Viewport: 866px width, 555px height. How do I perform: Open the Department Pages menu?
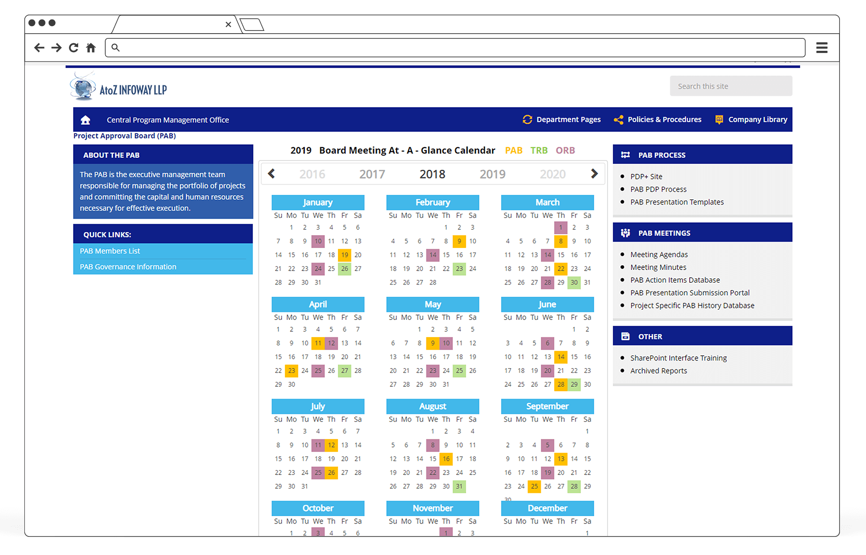[x=569, y=119]
